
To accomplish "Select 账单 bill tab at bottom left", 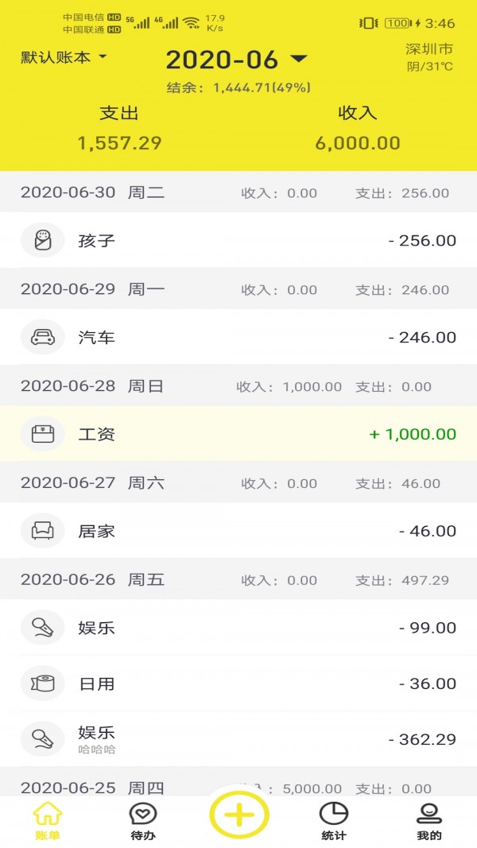I will point(48,820).
